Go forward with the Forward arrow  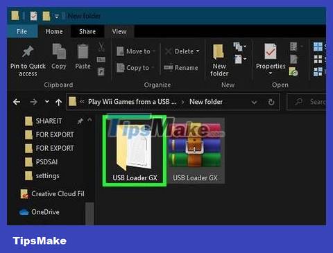pyautogui.click(x=33, y=102)
